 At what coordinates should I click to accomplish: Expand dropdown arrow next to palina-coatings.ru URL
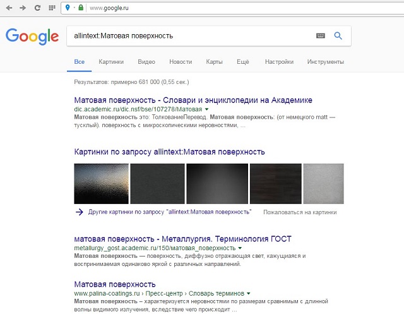248,294
